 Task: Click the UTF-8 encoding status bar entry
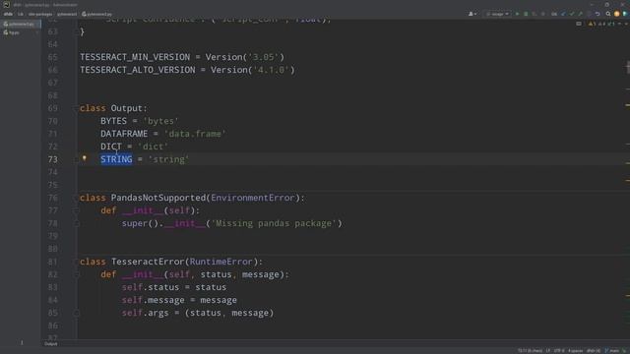pos(559,351)
